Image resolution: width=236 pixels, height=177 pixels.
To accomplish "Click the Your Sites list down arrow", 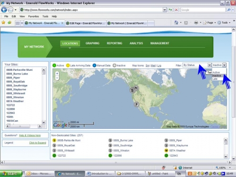I will [43, 122].
